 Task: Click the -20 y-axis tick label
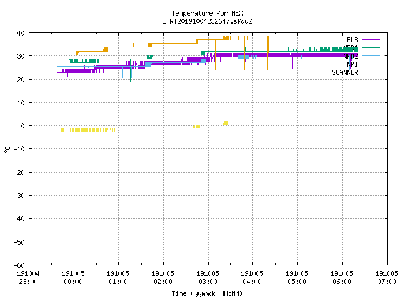coord(19,173)
